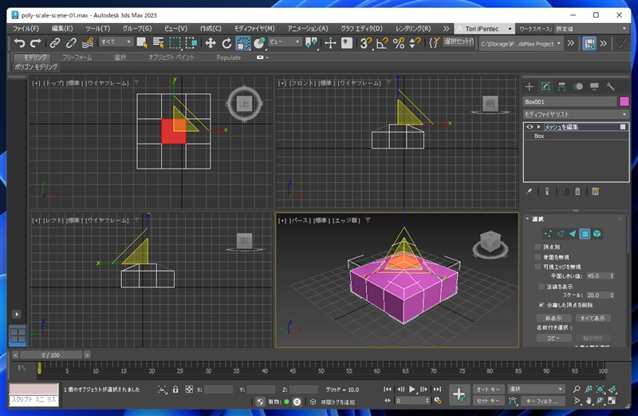This screenshot has height=416, width=638.
Task: Pick the Rectangular Selection Region tool
Action: click(x=175, y=43)
